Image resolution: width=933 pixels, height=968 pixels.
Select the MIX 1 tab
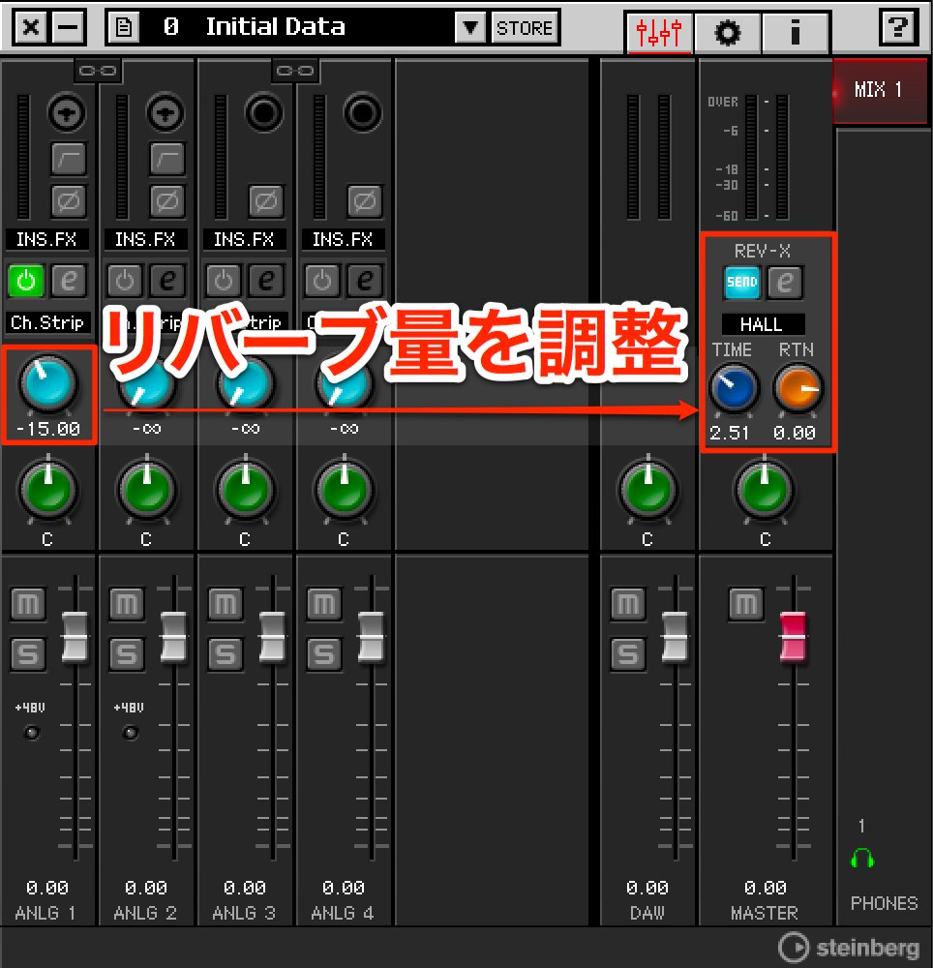pyautogui.click(x=879, y=90)
